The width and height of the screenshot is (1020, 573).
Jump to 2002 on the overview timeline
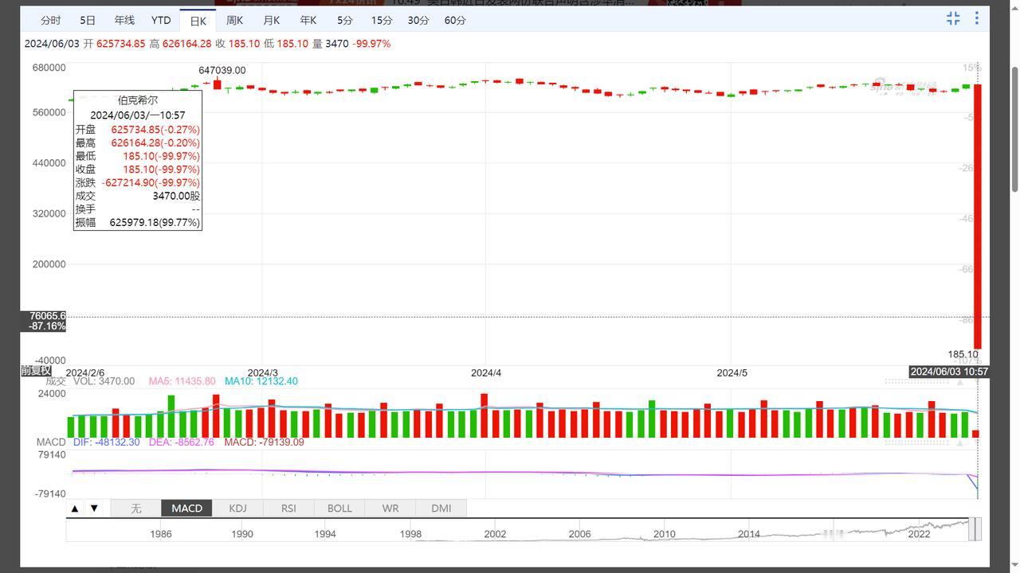495,534
